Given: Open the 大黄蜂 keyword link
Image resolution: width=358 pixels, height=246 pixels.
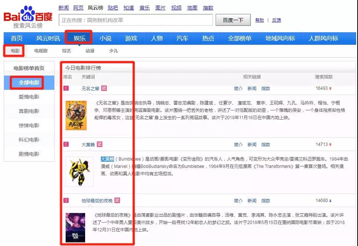Looking at the screenshot, I should [88, 144].
